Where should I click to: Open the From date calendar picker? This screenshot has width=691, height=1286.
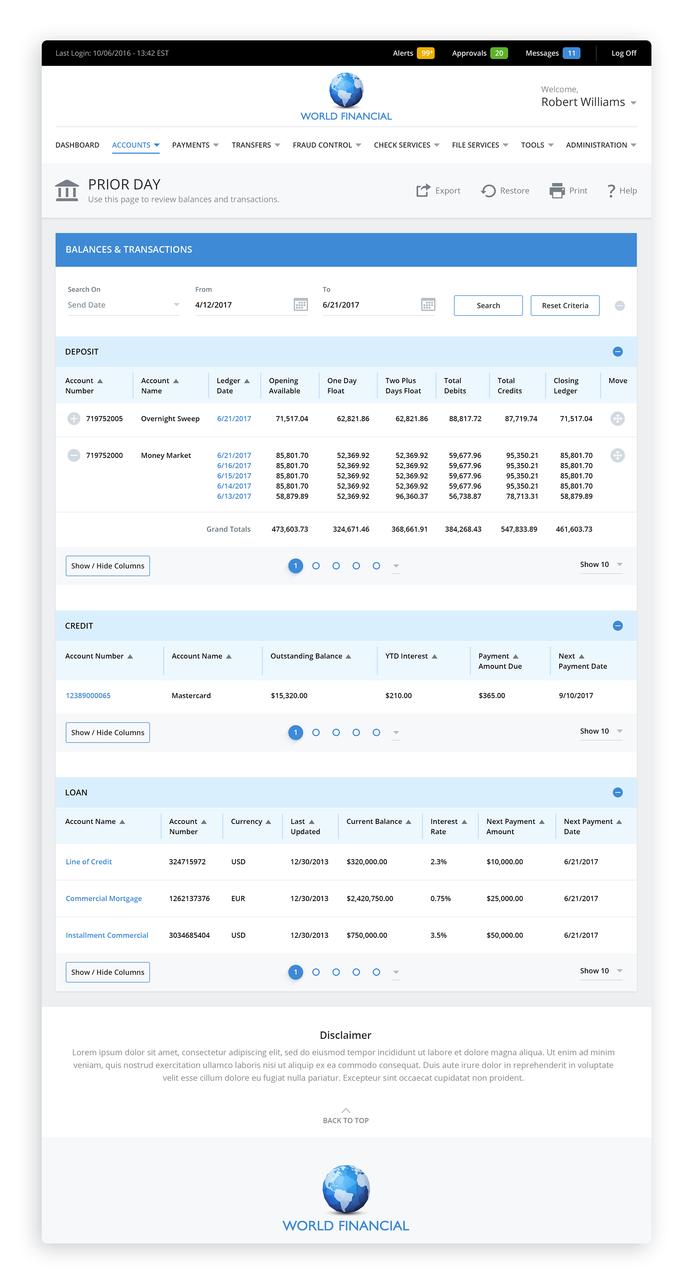[300, 304]
